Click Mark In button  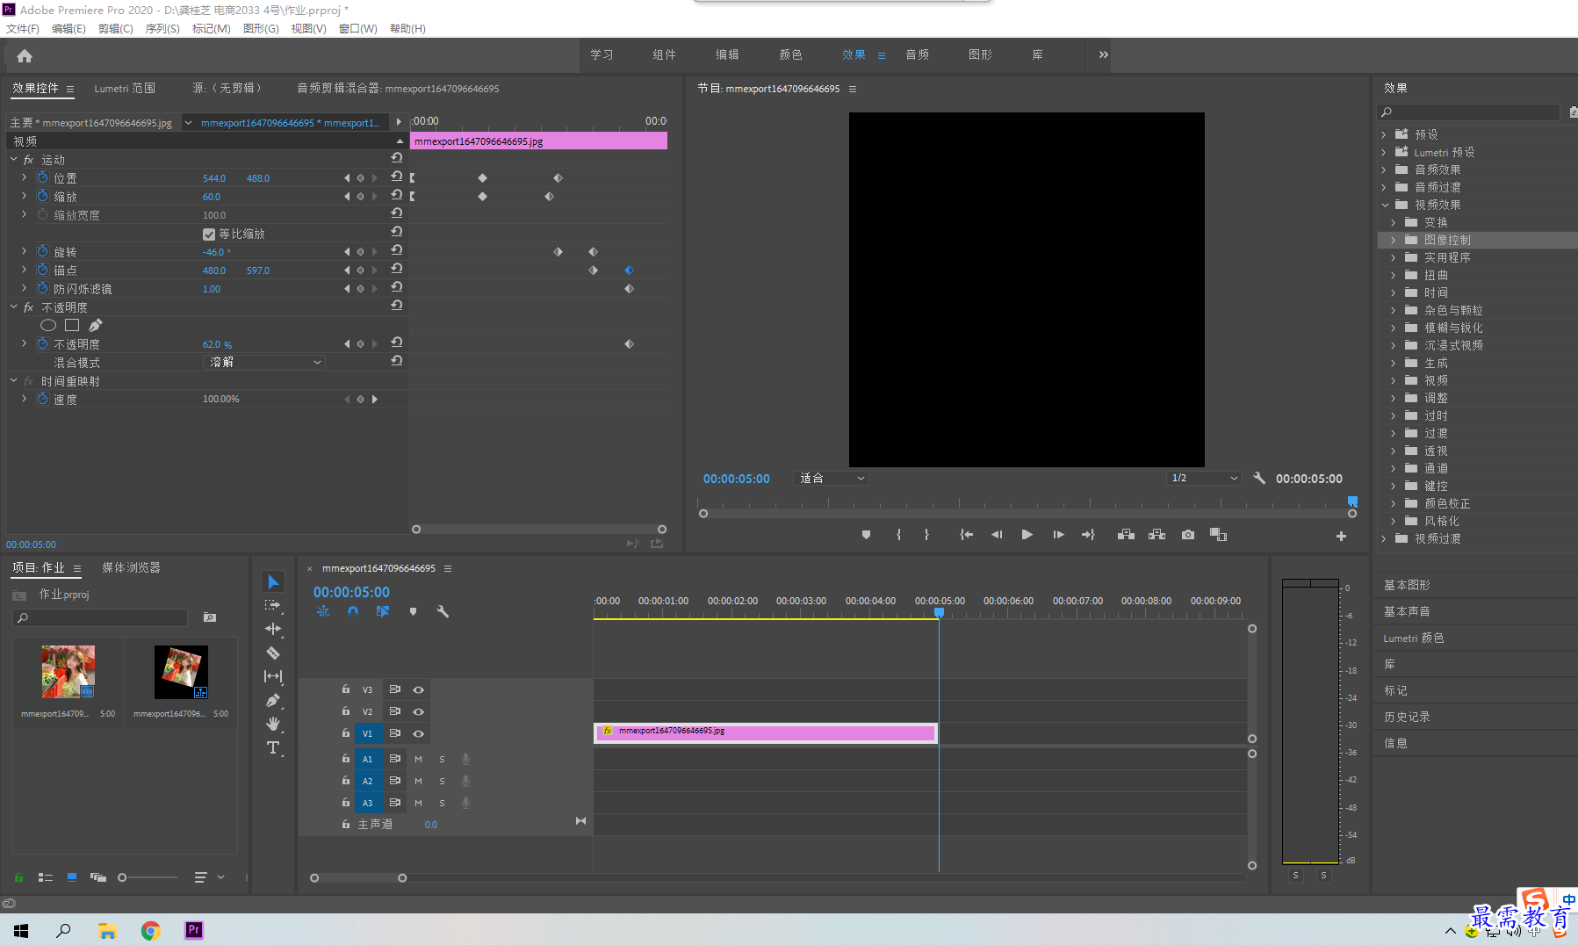tap(898, 535)
